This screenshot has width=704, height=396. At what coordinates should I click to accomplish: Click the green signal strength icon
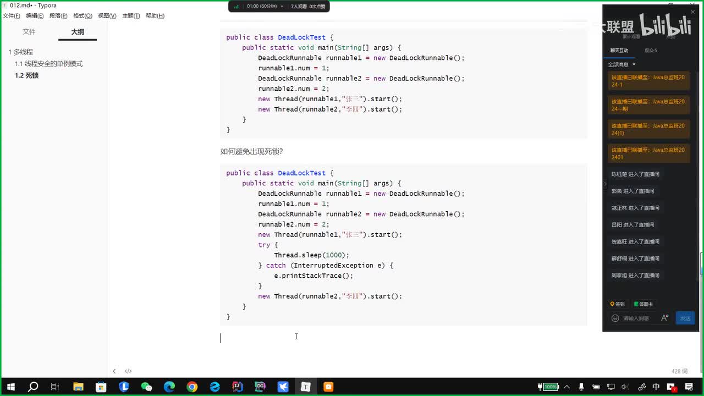[x=237, y=7]
